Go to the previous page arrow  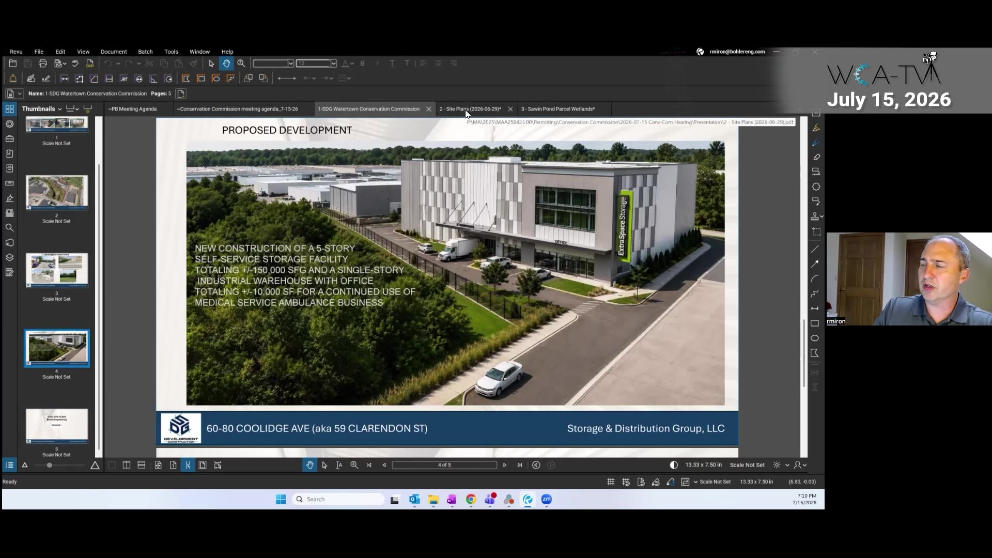coord(384,465)
